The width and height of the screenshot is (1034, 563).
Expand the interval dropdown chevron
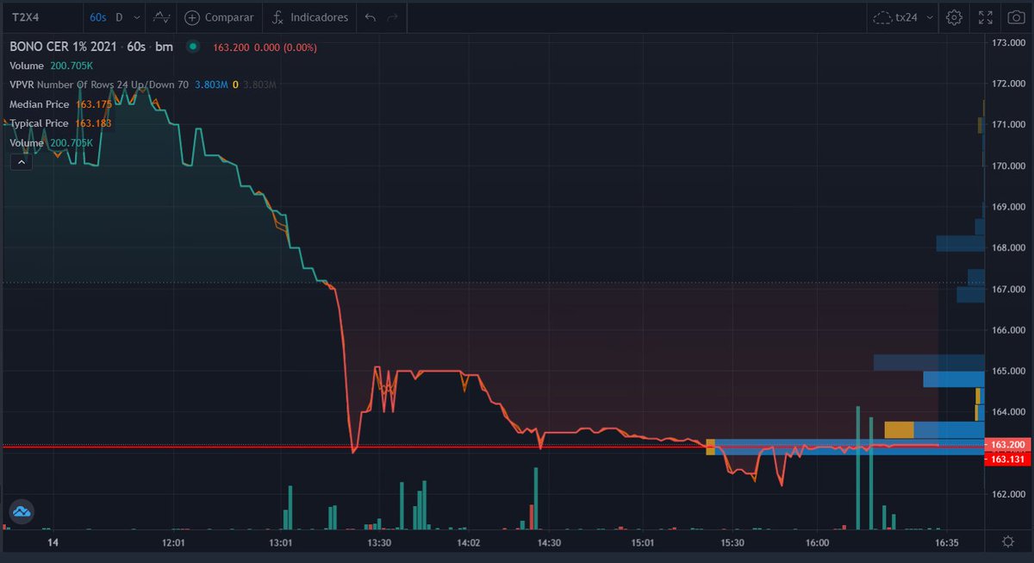pyautogui.click(x=135, y=17)
